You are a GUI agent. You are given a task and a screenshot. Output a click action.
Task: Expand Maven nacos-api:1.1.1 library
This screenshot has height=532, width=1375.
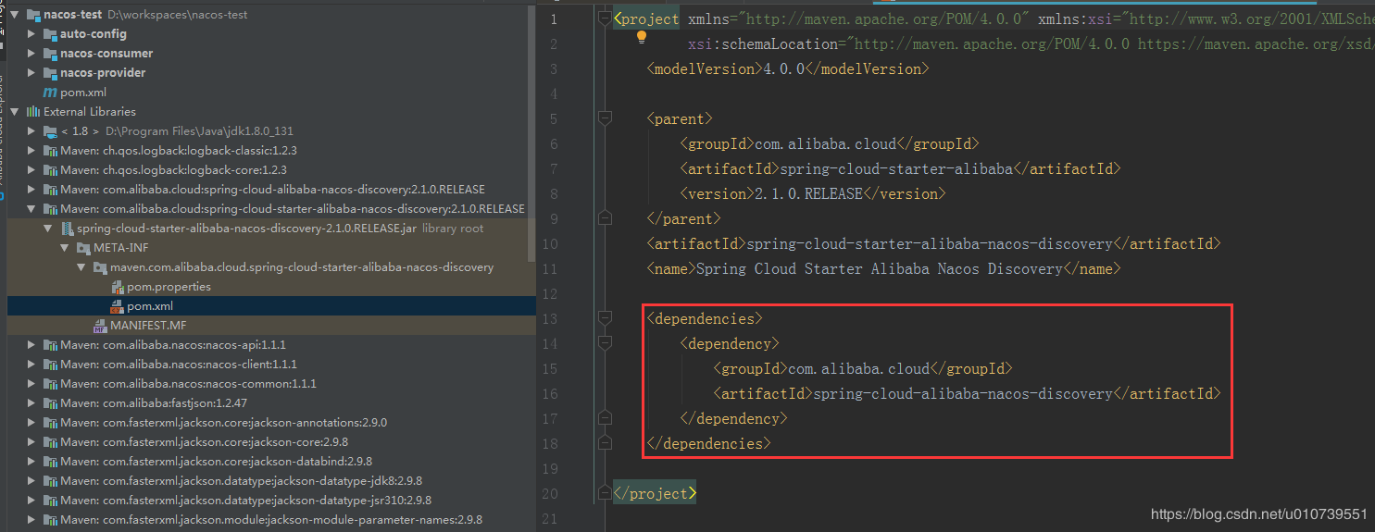tap(31, 345)
